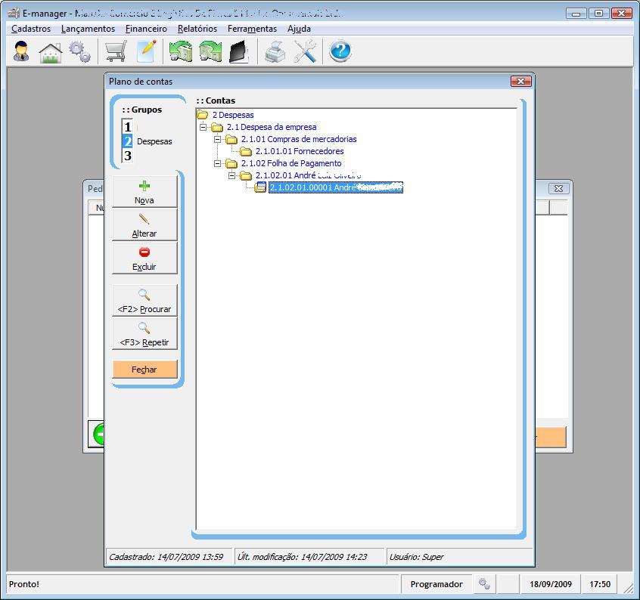Viewport: 640px width, 600px height.
Task: Click the blue help question mark icon
Action: coord(340,51)
